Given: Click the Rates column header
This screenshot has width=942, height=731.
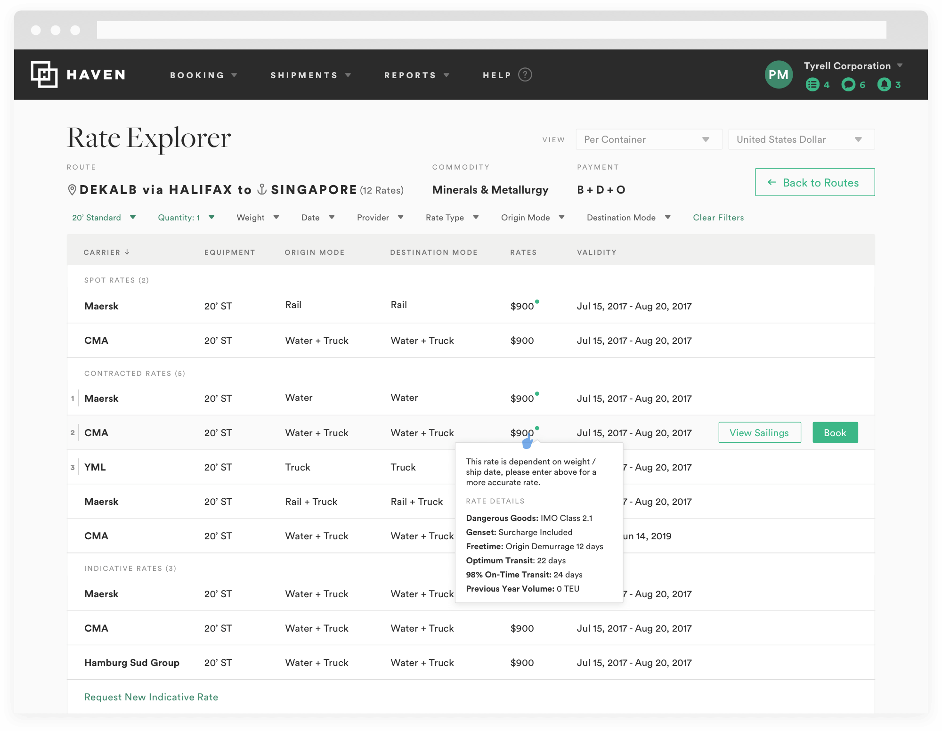Looking at the screenshot, I should pos(523,252).
